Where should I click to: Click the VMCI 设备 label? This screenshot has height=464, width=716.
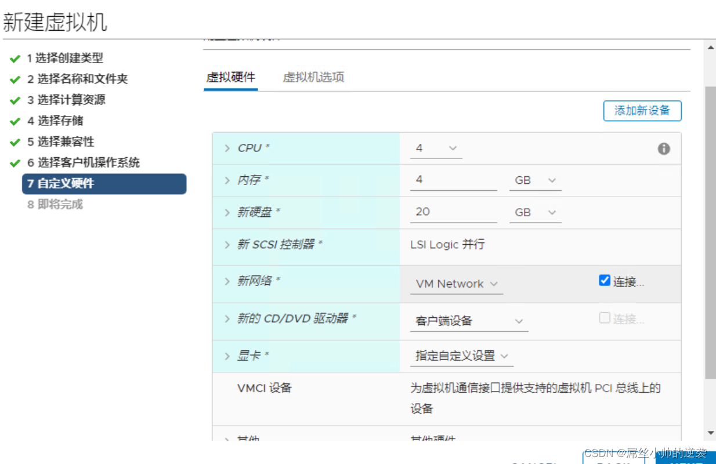[x=265, y=388]
